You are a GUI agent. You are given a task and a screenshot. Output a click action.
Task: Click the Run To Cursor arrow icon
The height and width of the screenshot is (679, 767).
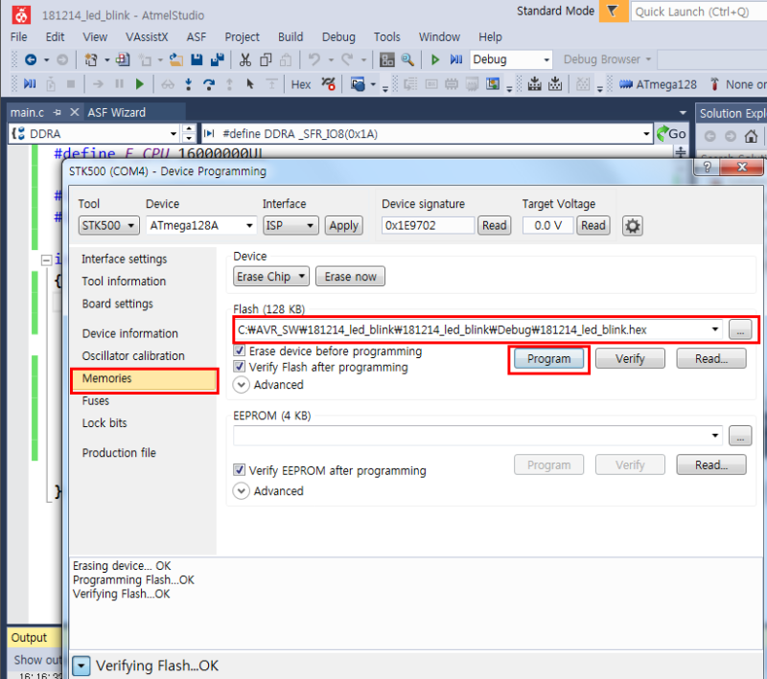pos(250,84)
